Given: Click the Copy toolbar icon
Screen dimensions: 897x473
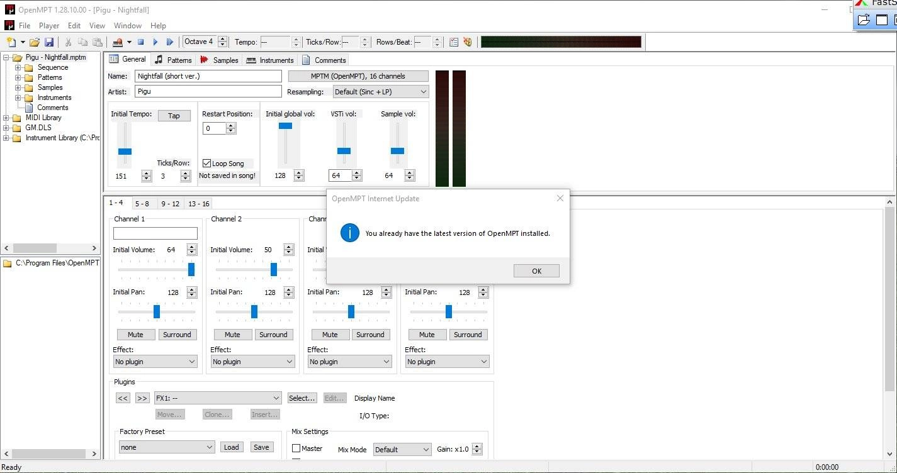Looking at the screenshot, I should tap(82, 42).
